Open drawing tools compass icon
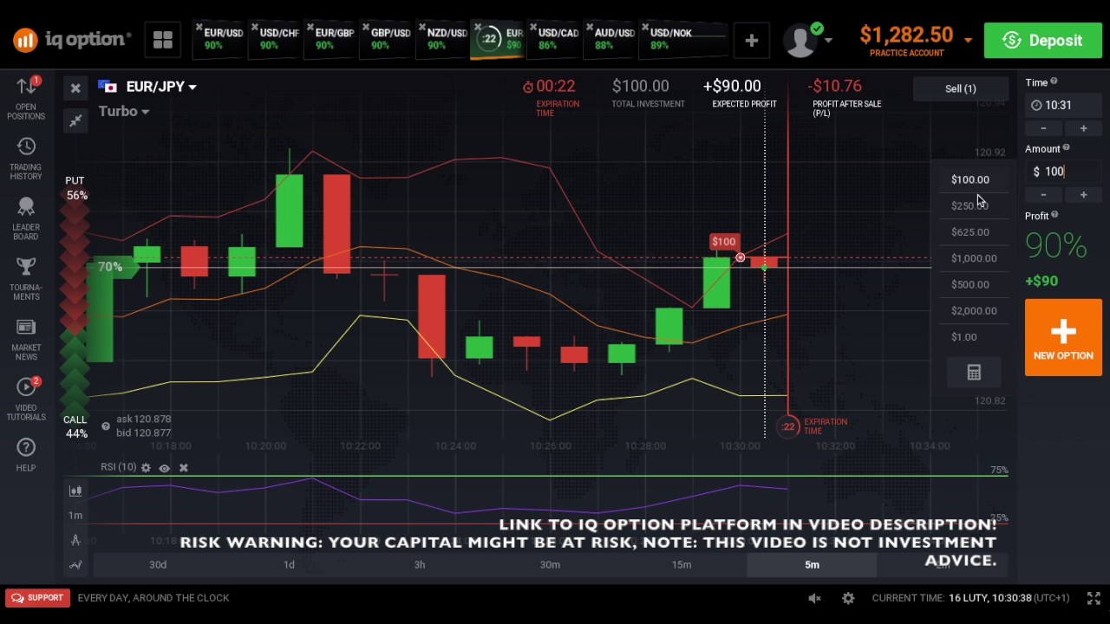The image size is (1110, 624). coord(75,540)
